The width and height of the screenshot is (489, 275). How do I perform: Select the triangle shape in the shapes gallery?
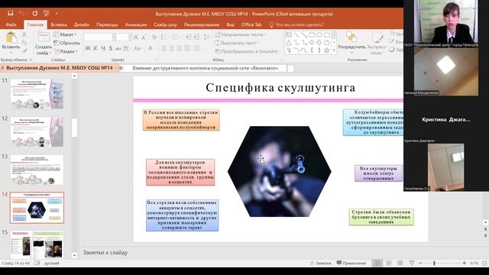pos(289,43)
